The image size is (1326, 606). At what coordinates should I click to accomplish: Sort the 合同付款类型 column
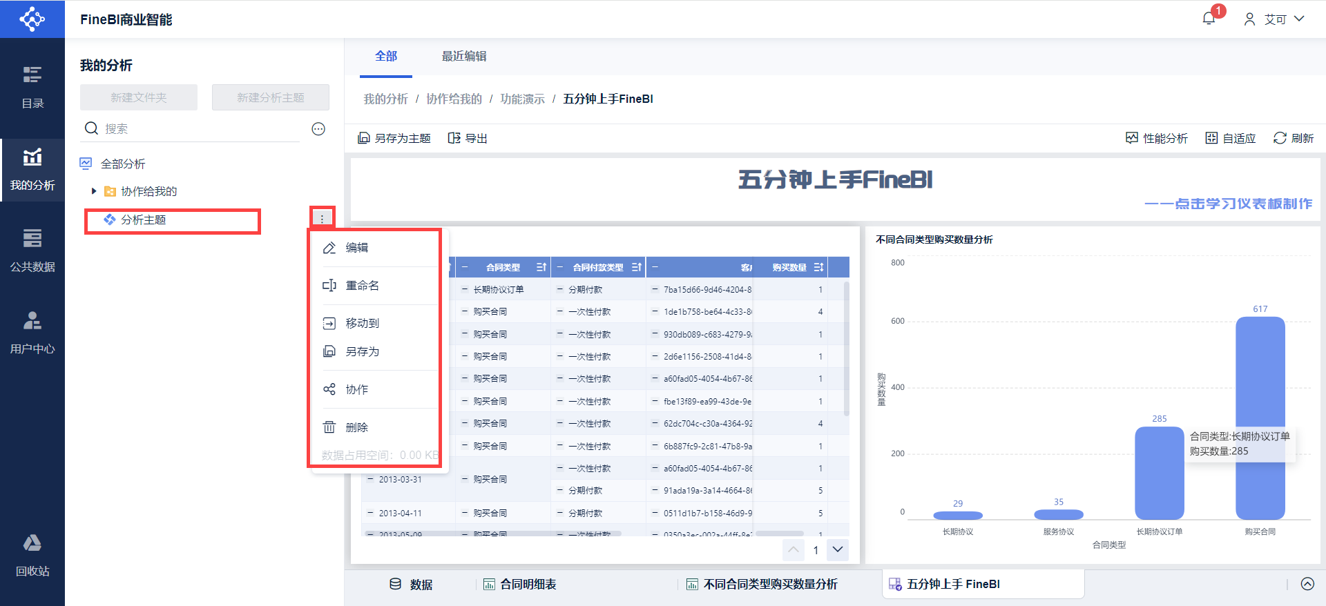click(636, 267)
